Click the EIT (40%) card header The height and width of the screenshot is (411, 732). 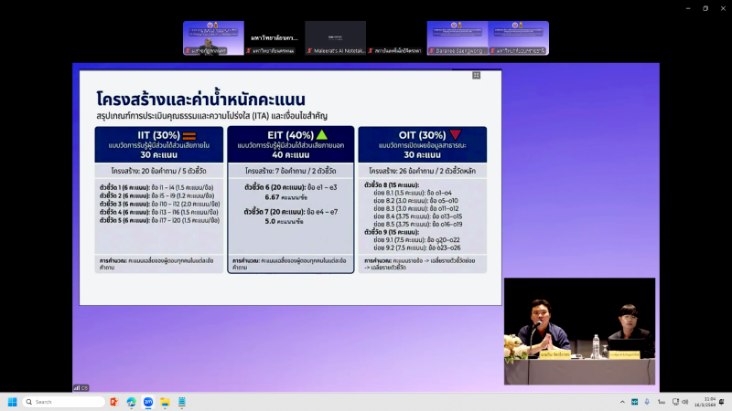[x=290, y=144]
